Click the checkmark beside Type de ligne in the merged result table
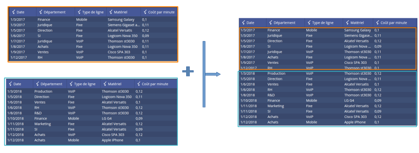This screenshot has height=153, width=419. point(309,23)
